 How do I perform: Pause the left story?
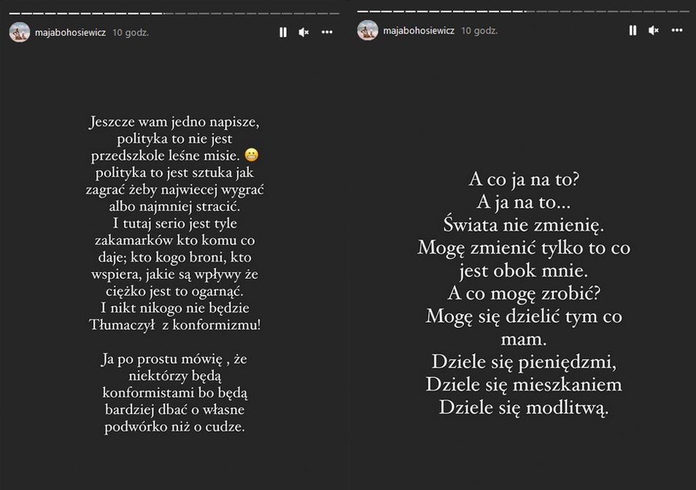click(283, 32)
